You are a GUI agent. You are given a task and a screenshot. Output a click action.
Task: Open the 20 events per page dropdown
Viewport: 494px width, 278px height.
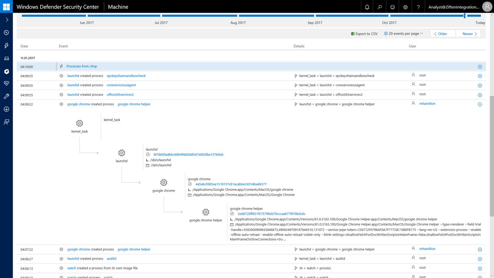(404, 34)
